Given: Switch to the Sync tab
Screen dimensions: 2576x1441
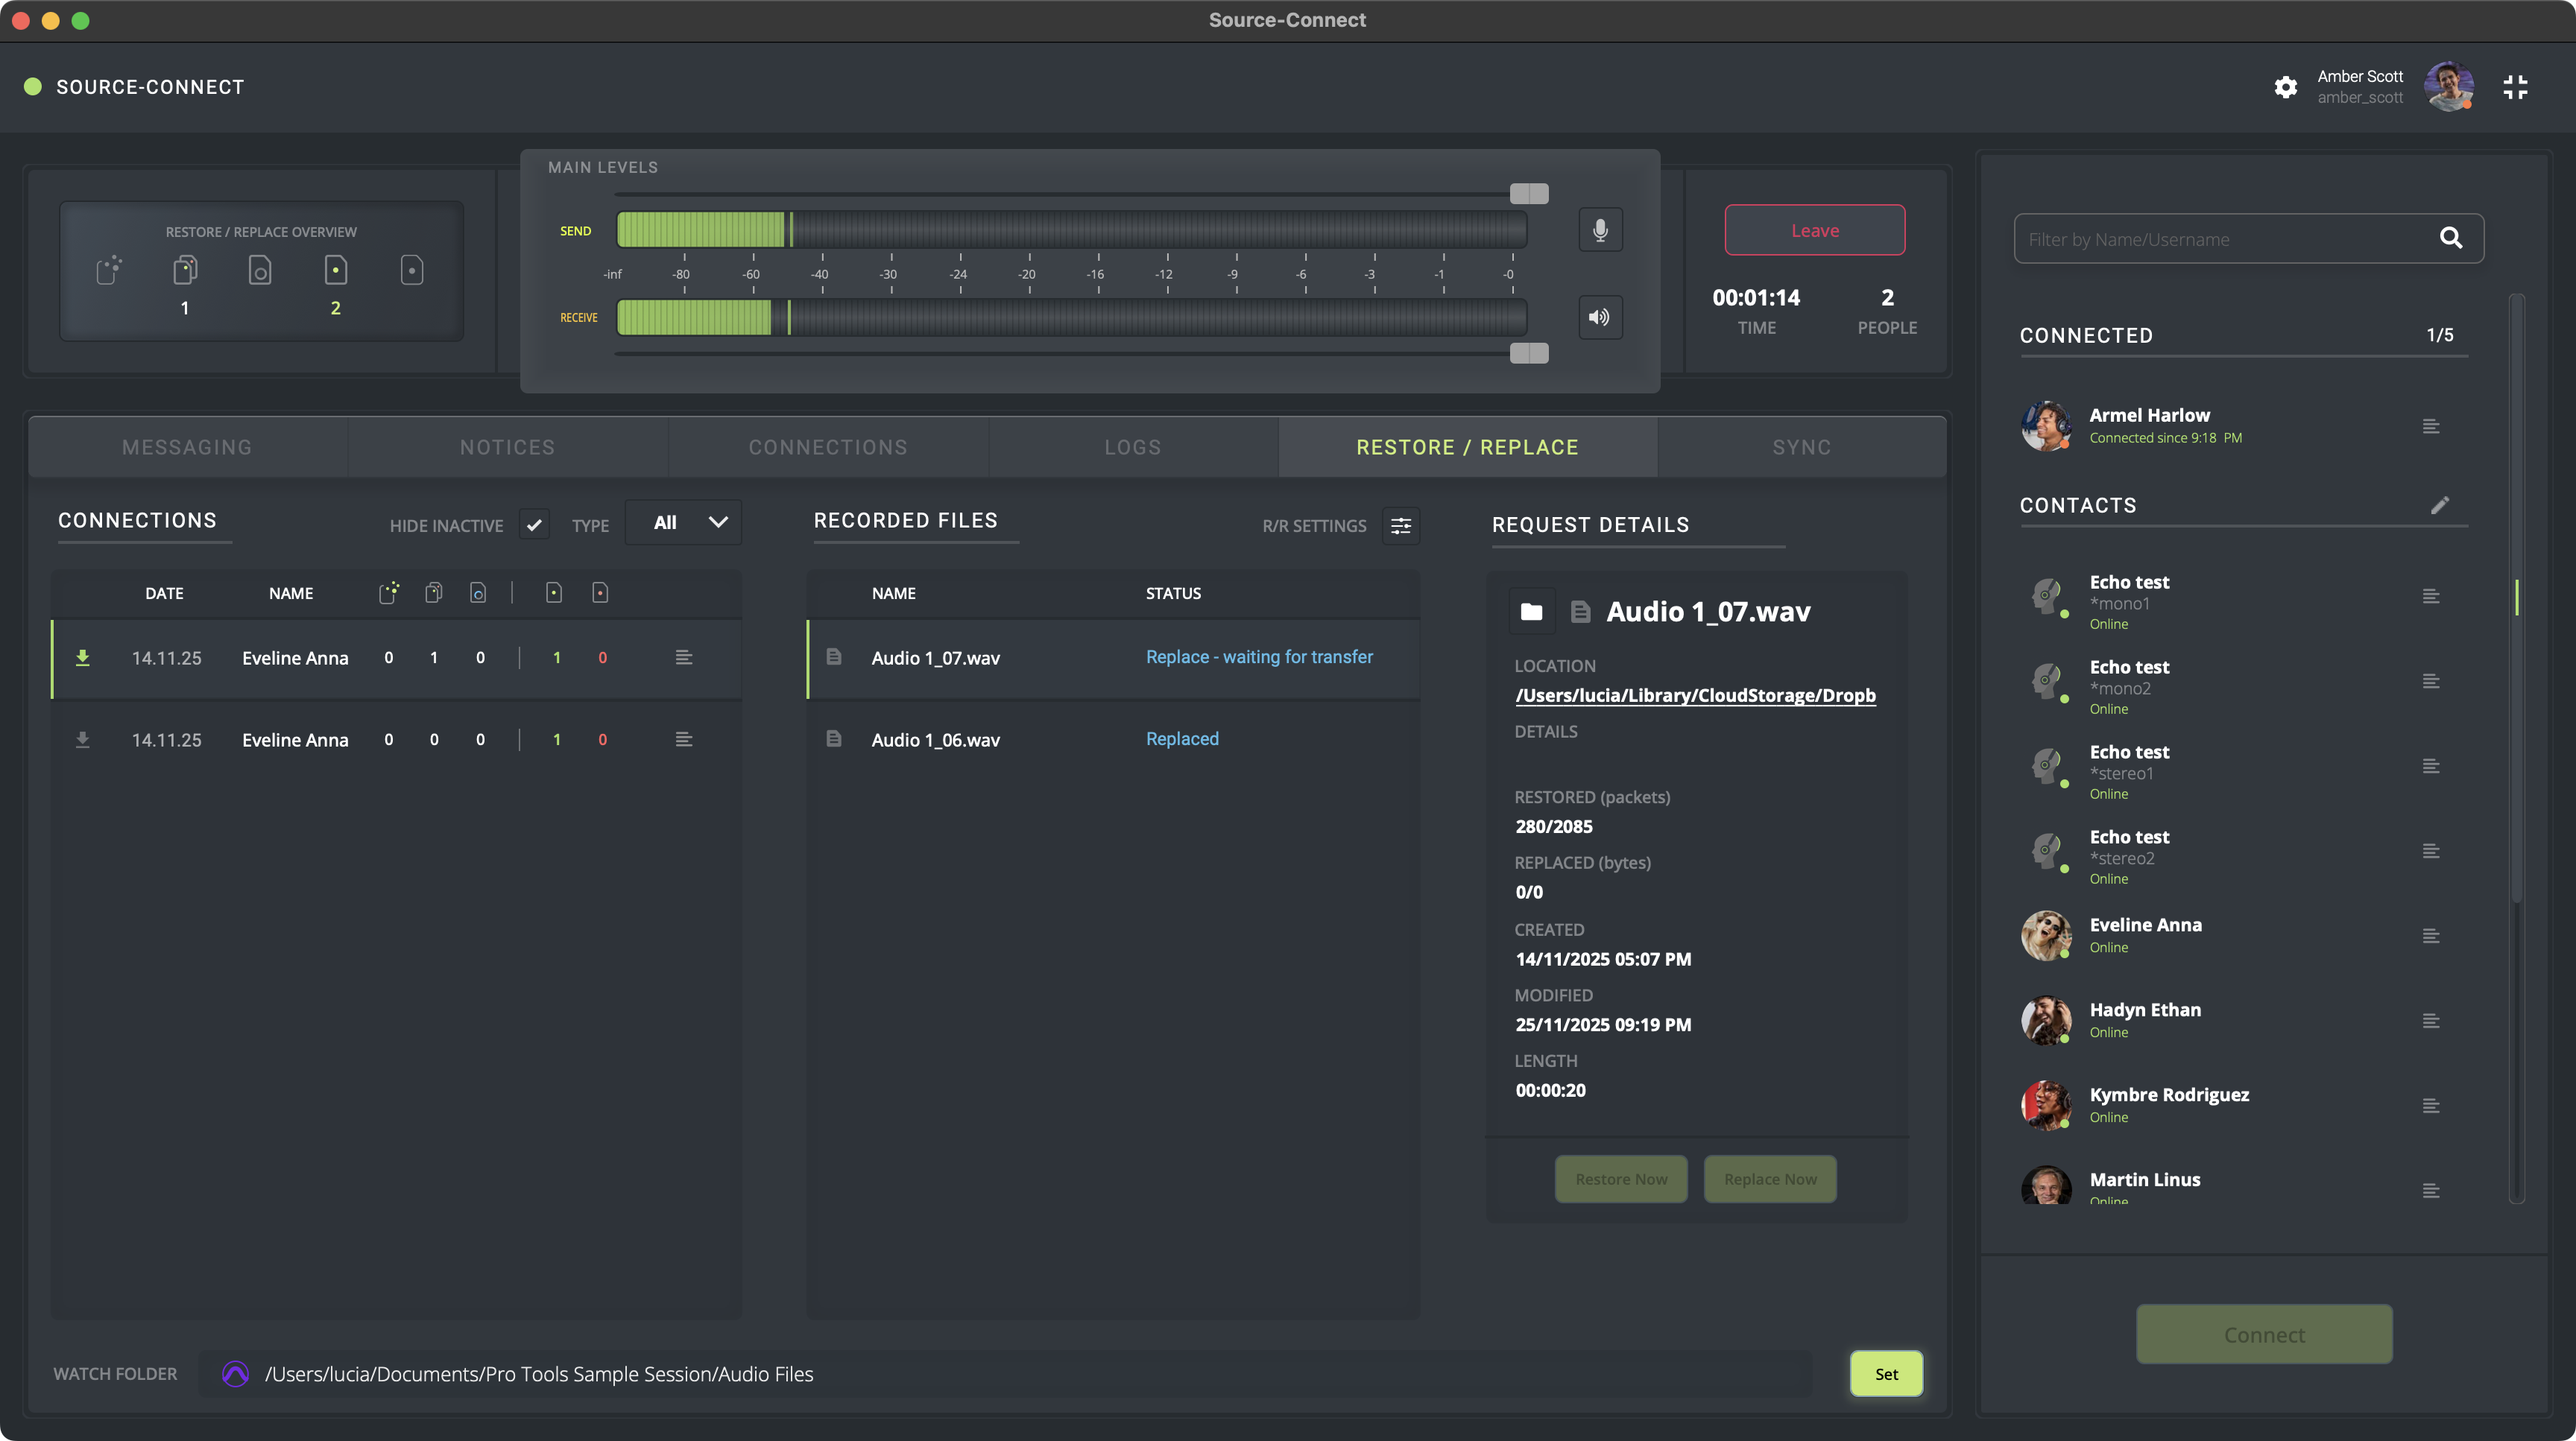Looking at the screenshot, I should (1802, 448).
